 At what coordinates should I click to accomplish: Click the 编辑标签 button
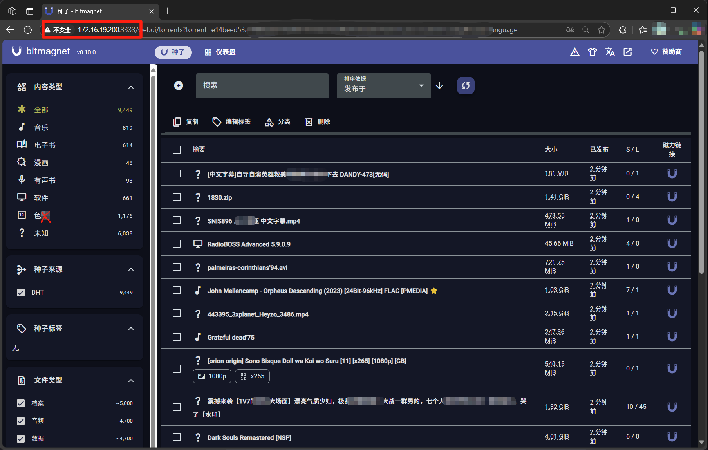tap(231, 122)
